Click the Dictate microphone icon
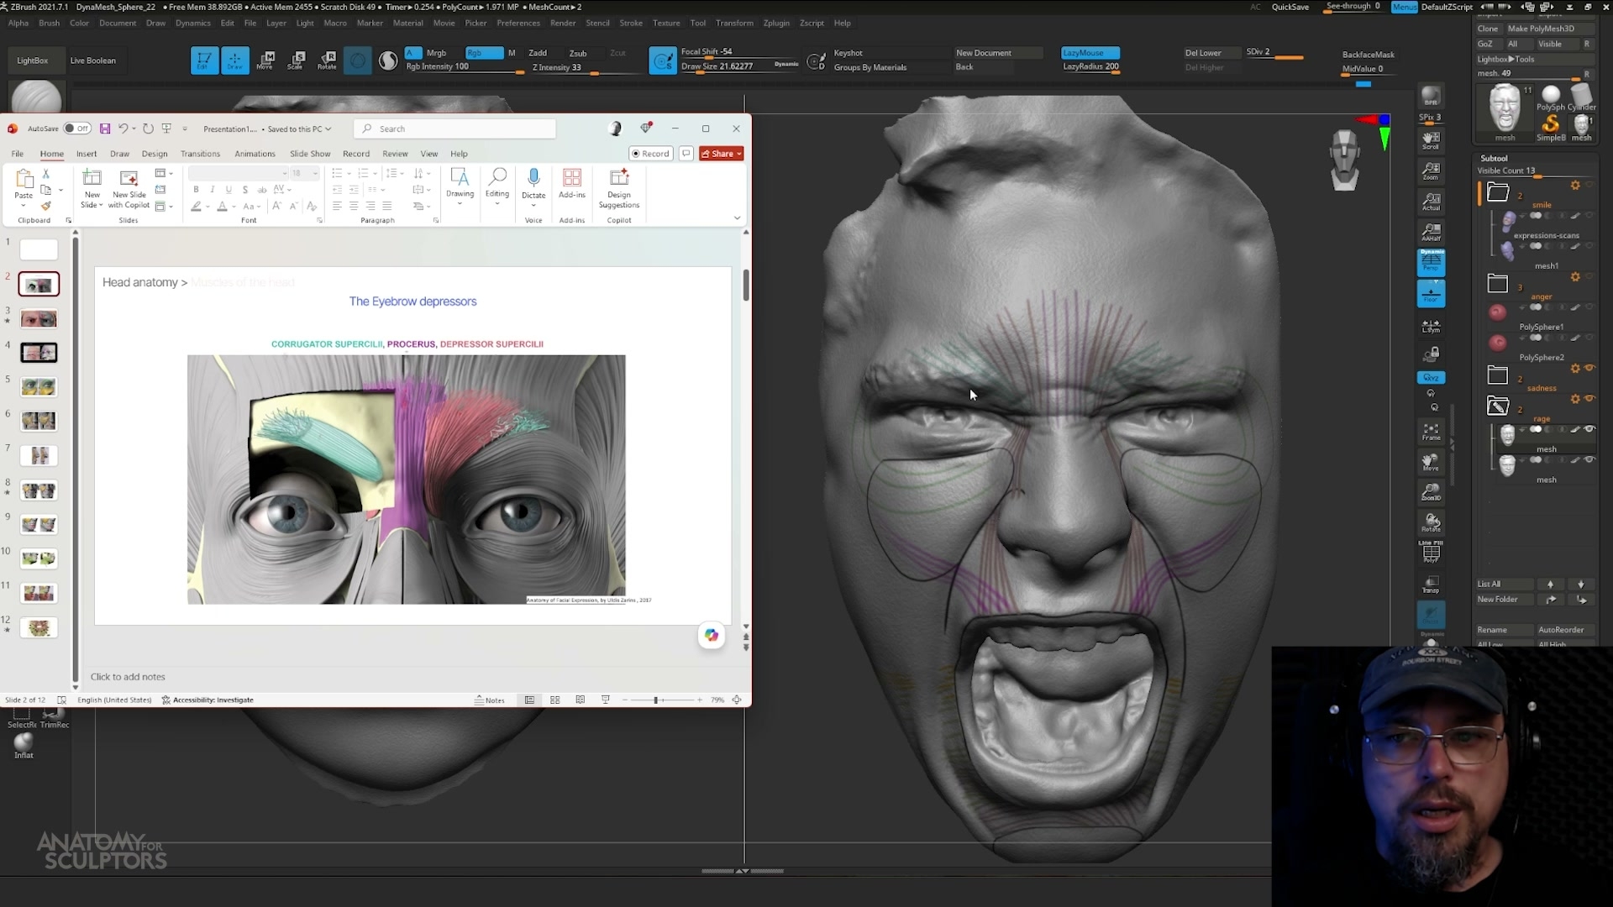This screenshot has height=907, width=1613. click(x=533, y=178)
